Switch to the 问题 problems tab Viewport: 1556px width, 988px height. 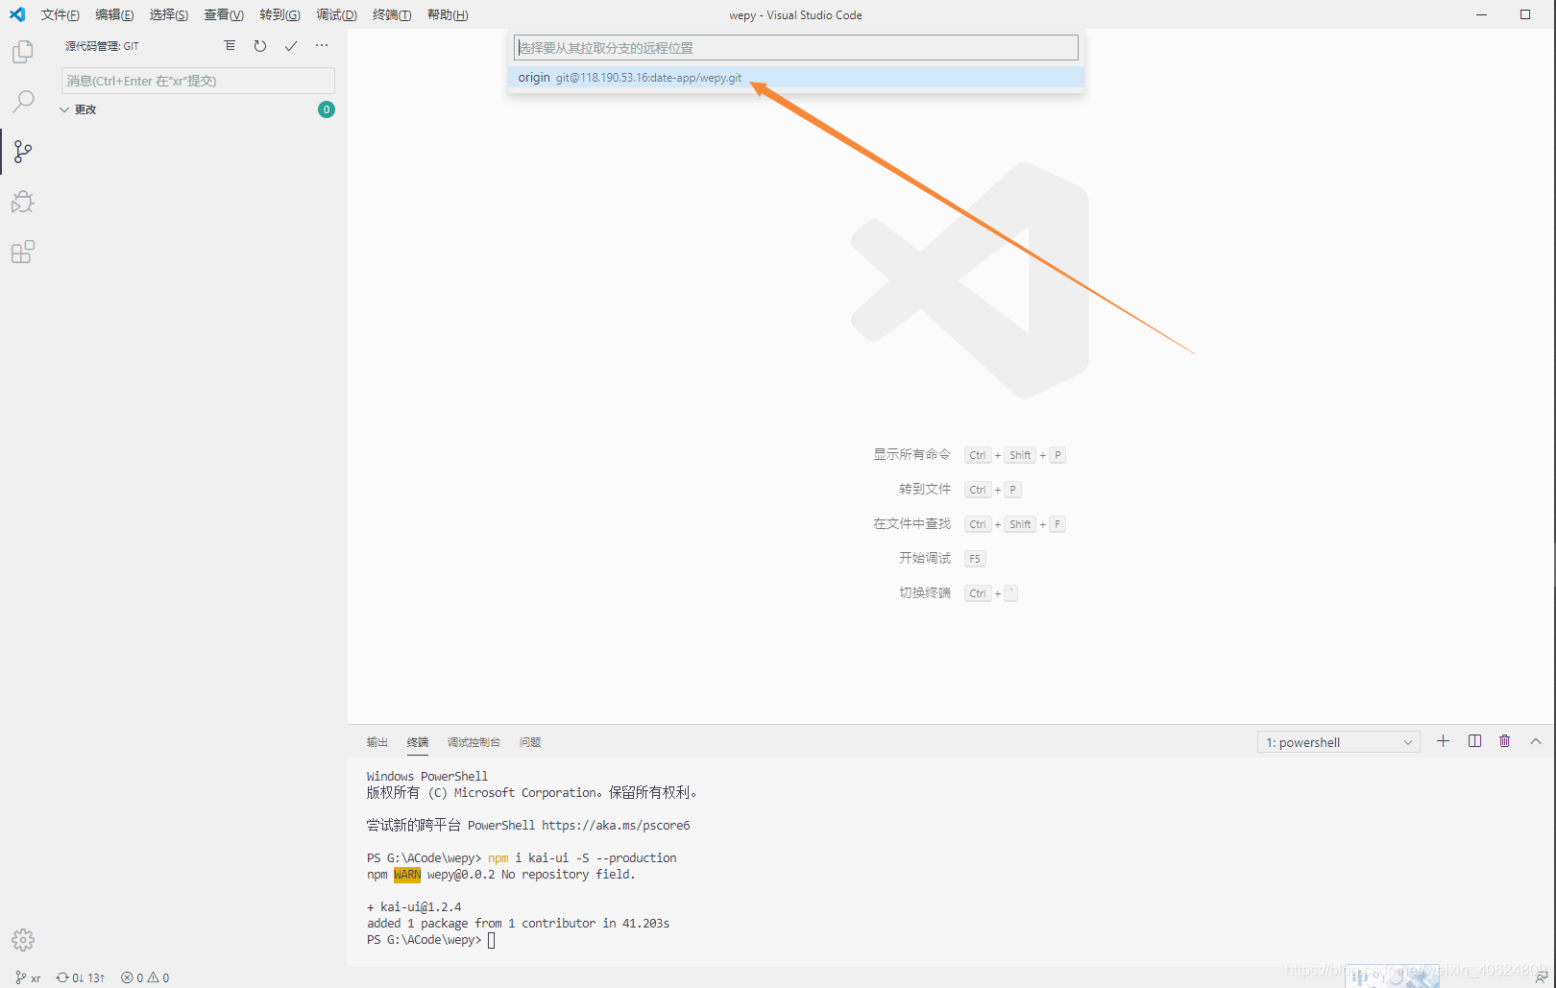pos(530,742)
